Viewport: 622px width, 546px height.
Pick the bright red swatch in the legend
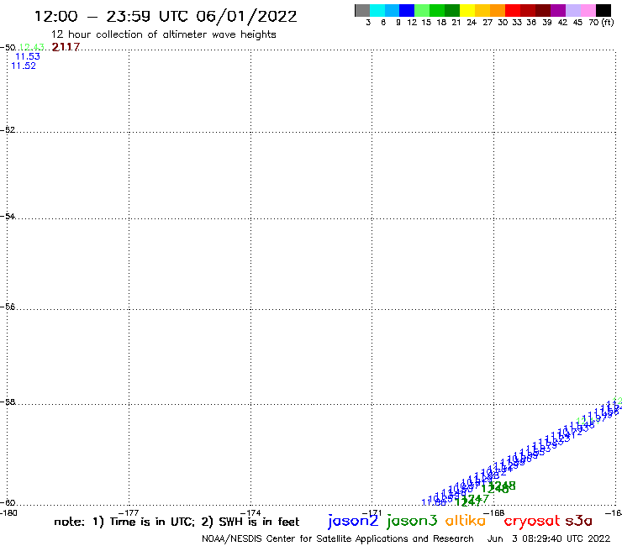coord(513,10)
